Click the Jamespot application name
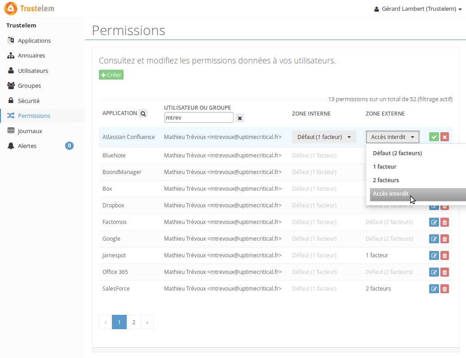Viewport: 466px width, 358px height. coord(114,255)
